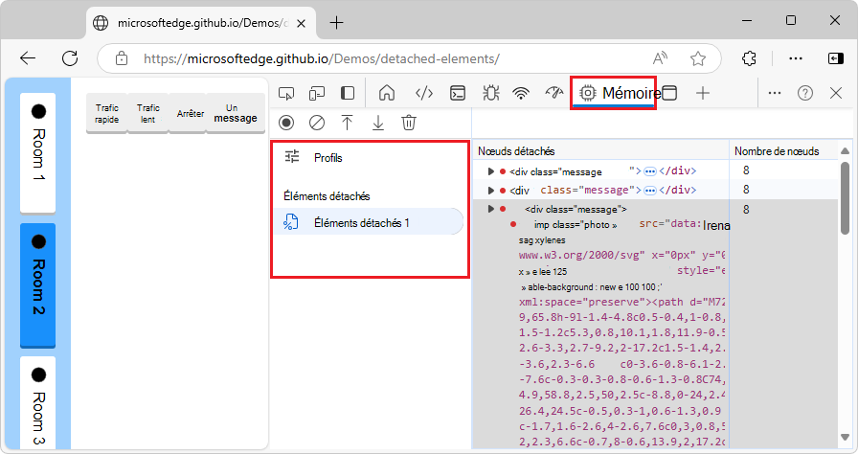Toggle the browser sidebar icon

click(836, 58)
